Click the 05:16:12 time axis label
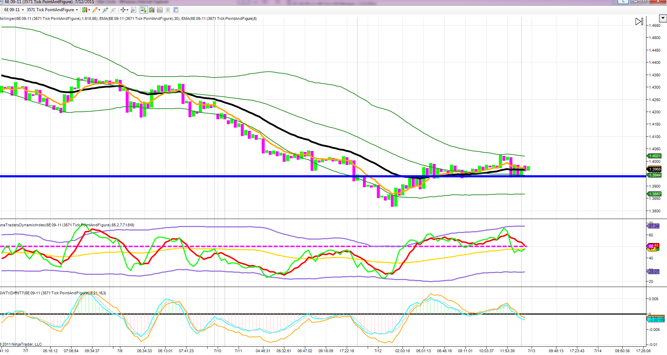 [x=50, y=351]
